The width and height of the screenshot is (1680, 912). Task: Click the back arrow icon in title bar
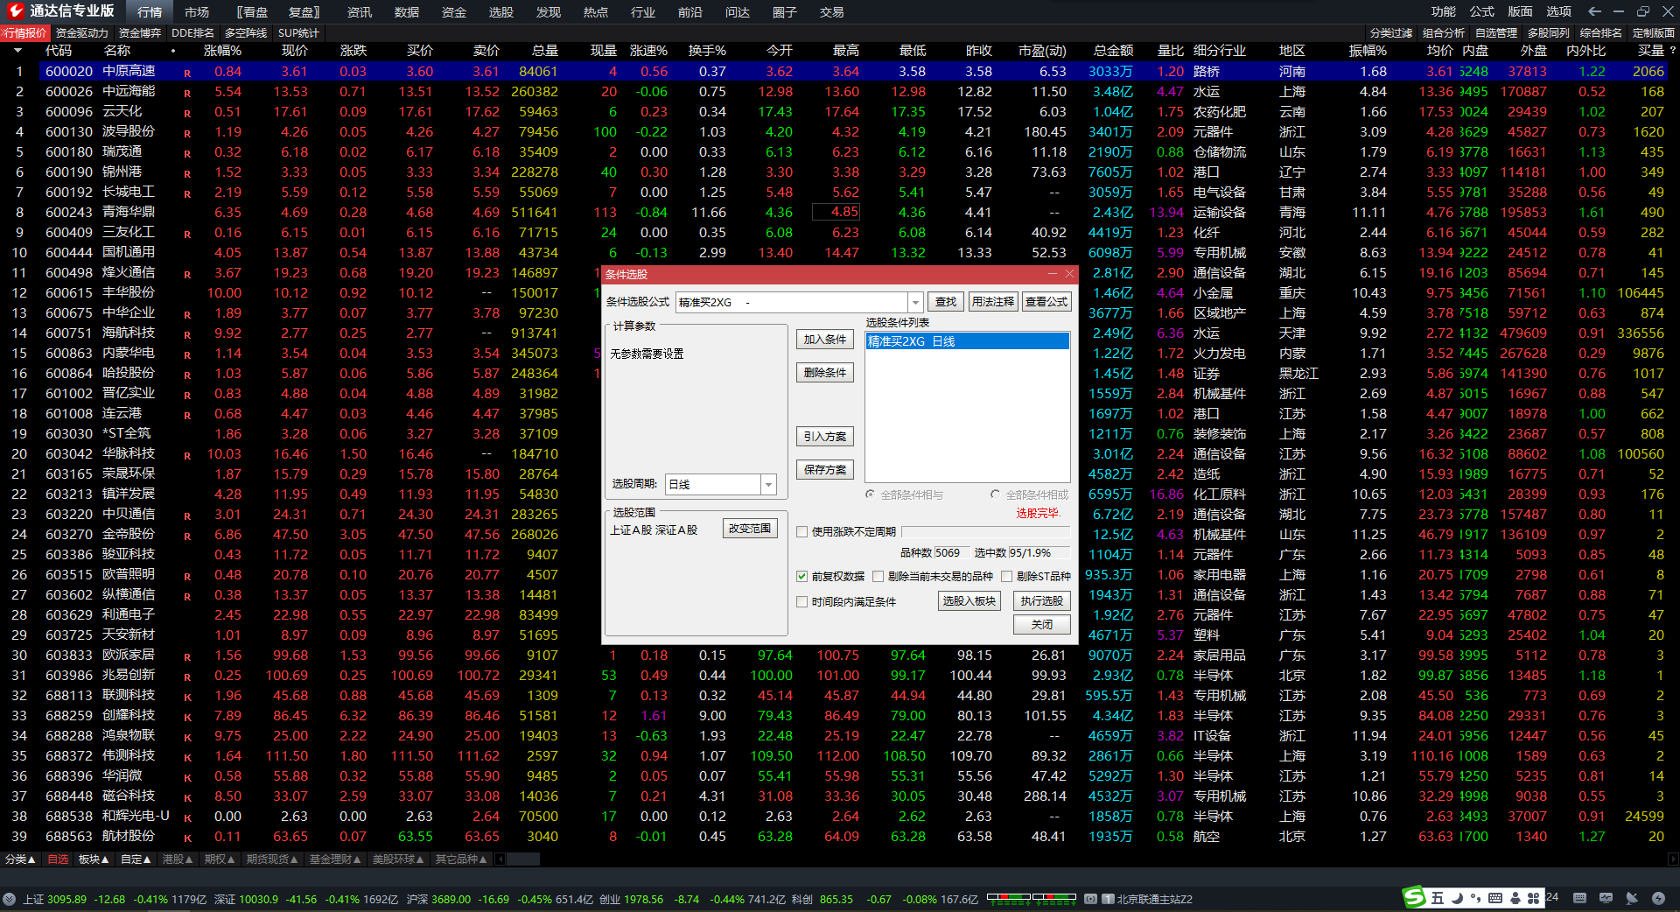tap(1594, 11)
